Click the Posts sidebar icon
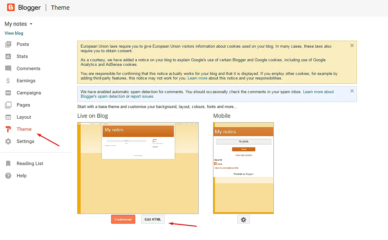 8,44
